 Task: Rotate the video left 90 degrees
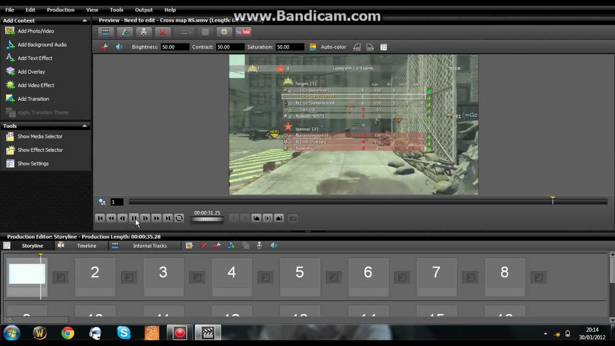(357, 47)
